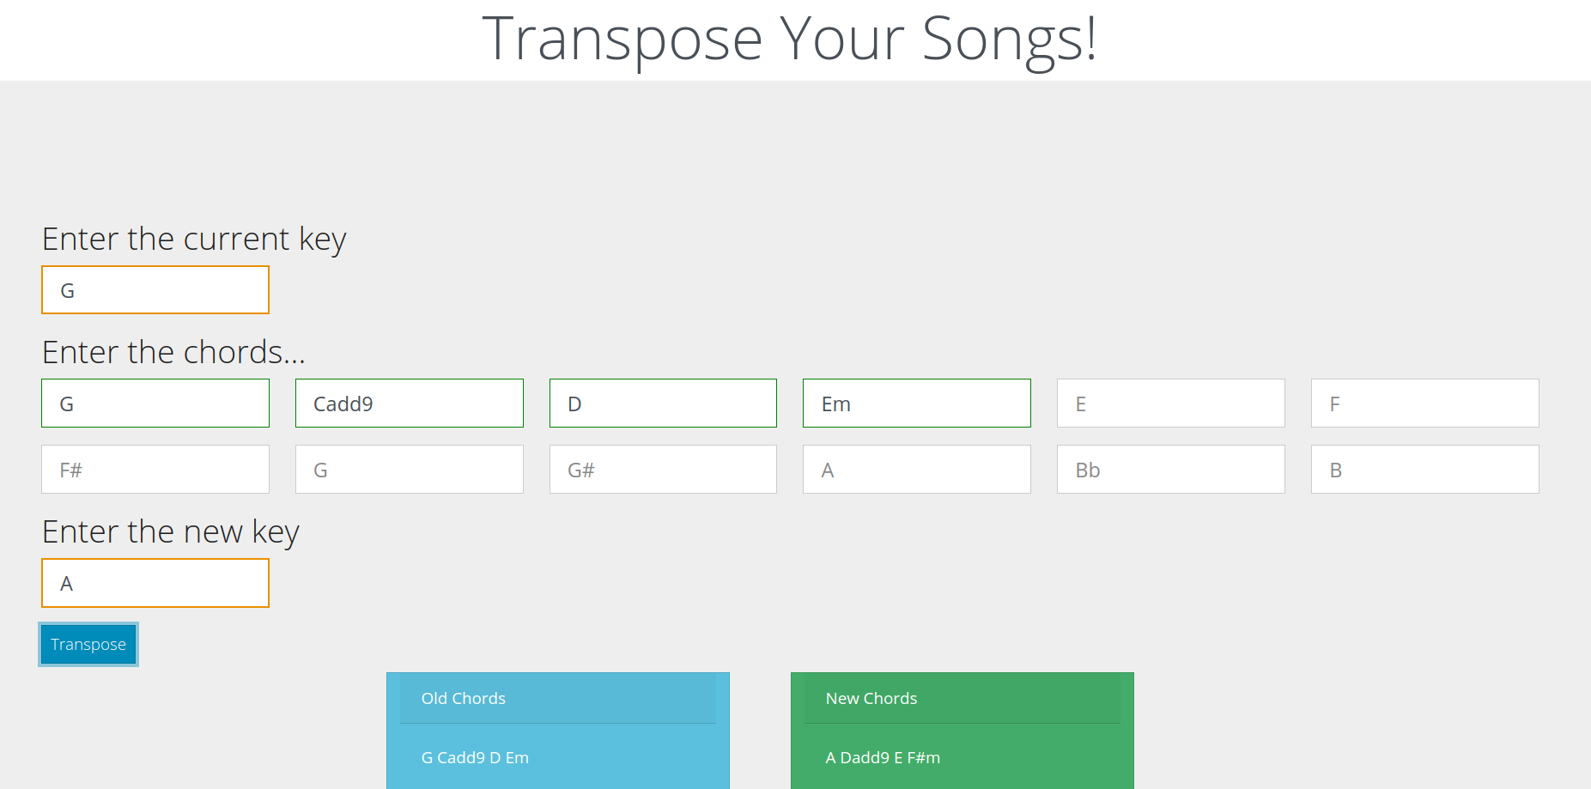Image resolution: width=1591 pixels, height=789 pixels.
Task: Click the Cadd9 chord input
Action: [x=409, y=404]
